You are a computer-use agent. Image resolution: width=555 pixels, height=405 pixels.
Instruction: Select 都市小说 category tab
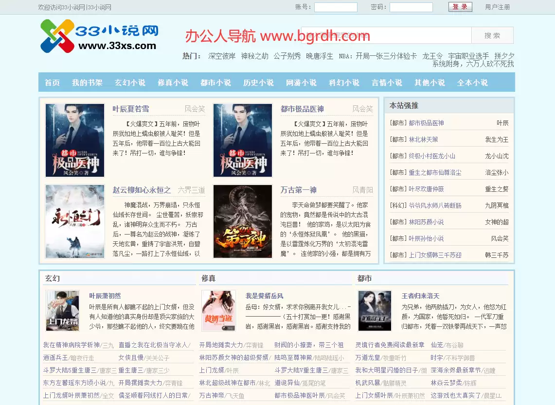pos(215,83)
